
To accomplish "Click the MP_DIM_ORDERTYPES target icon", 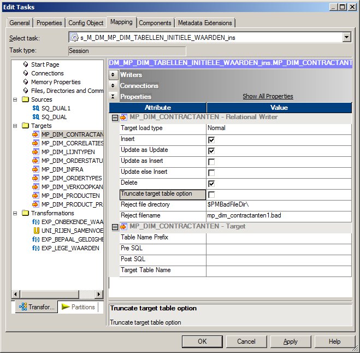I will tap(36, 178).
